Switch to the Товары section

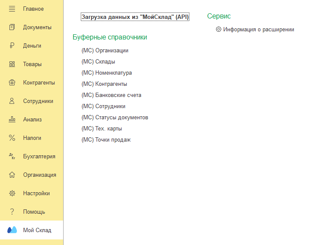(31, 64)
